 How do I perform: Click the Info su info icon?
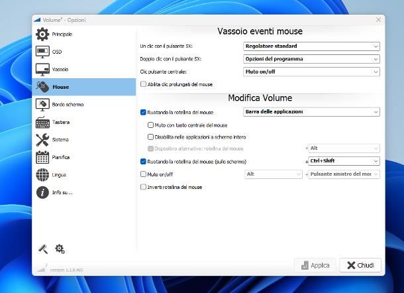(42, 192)
